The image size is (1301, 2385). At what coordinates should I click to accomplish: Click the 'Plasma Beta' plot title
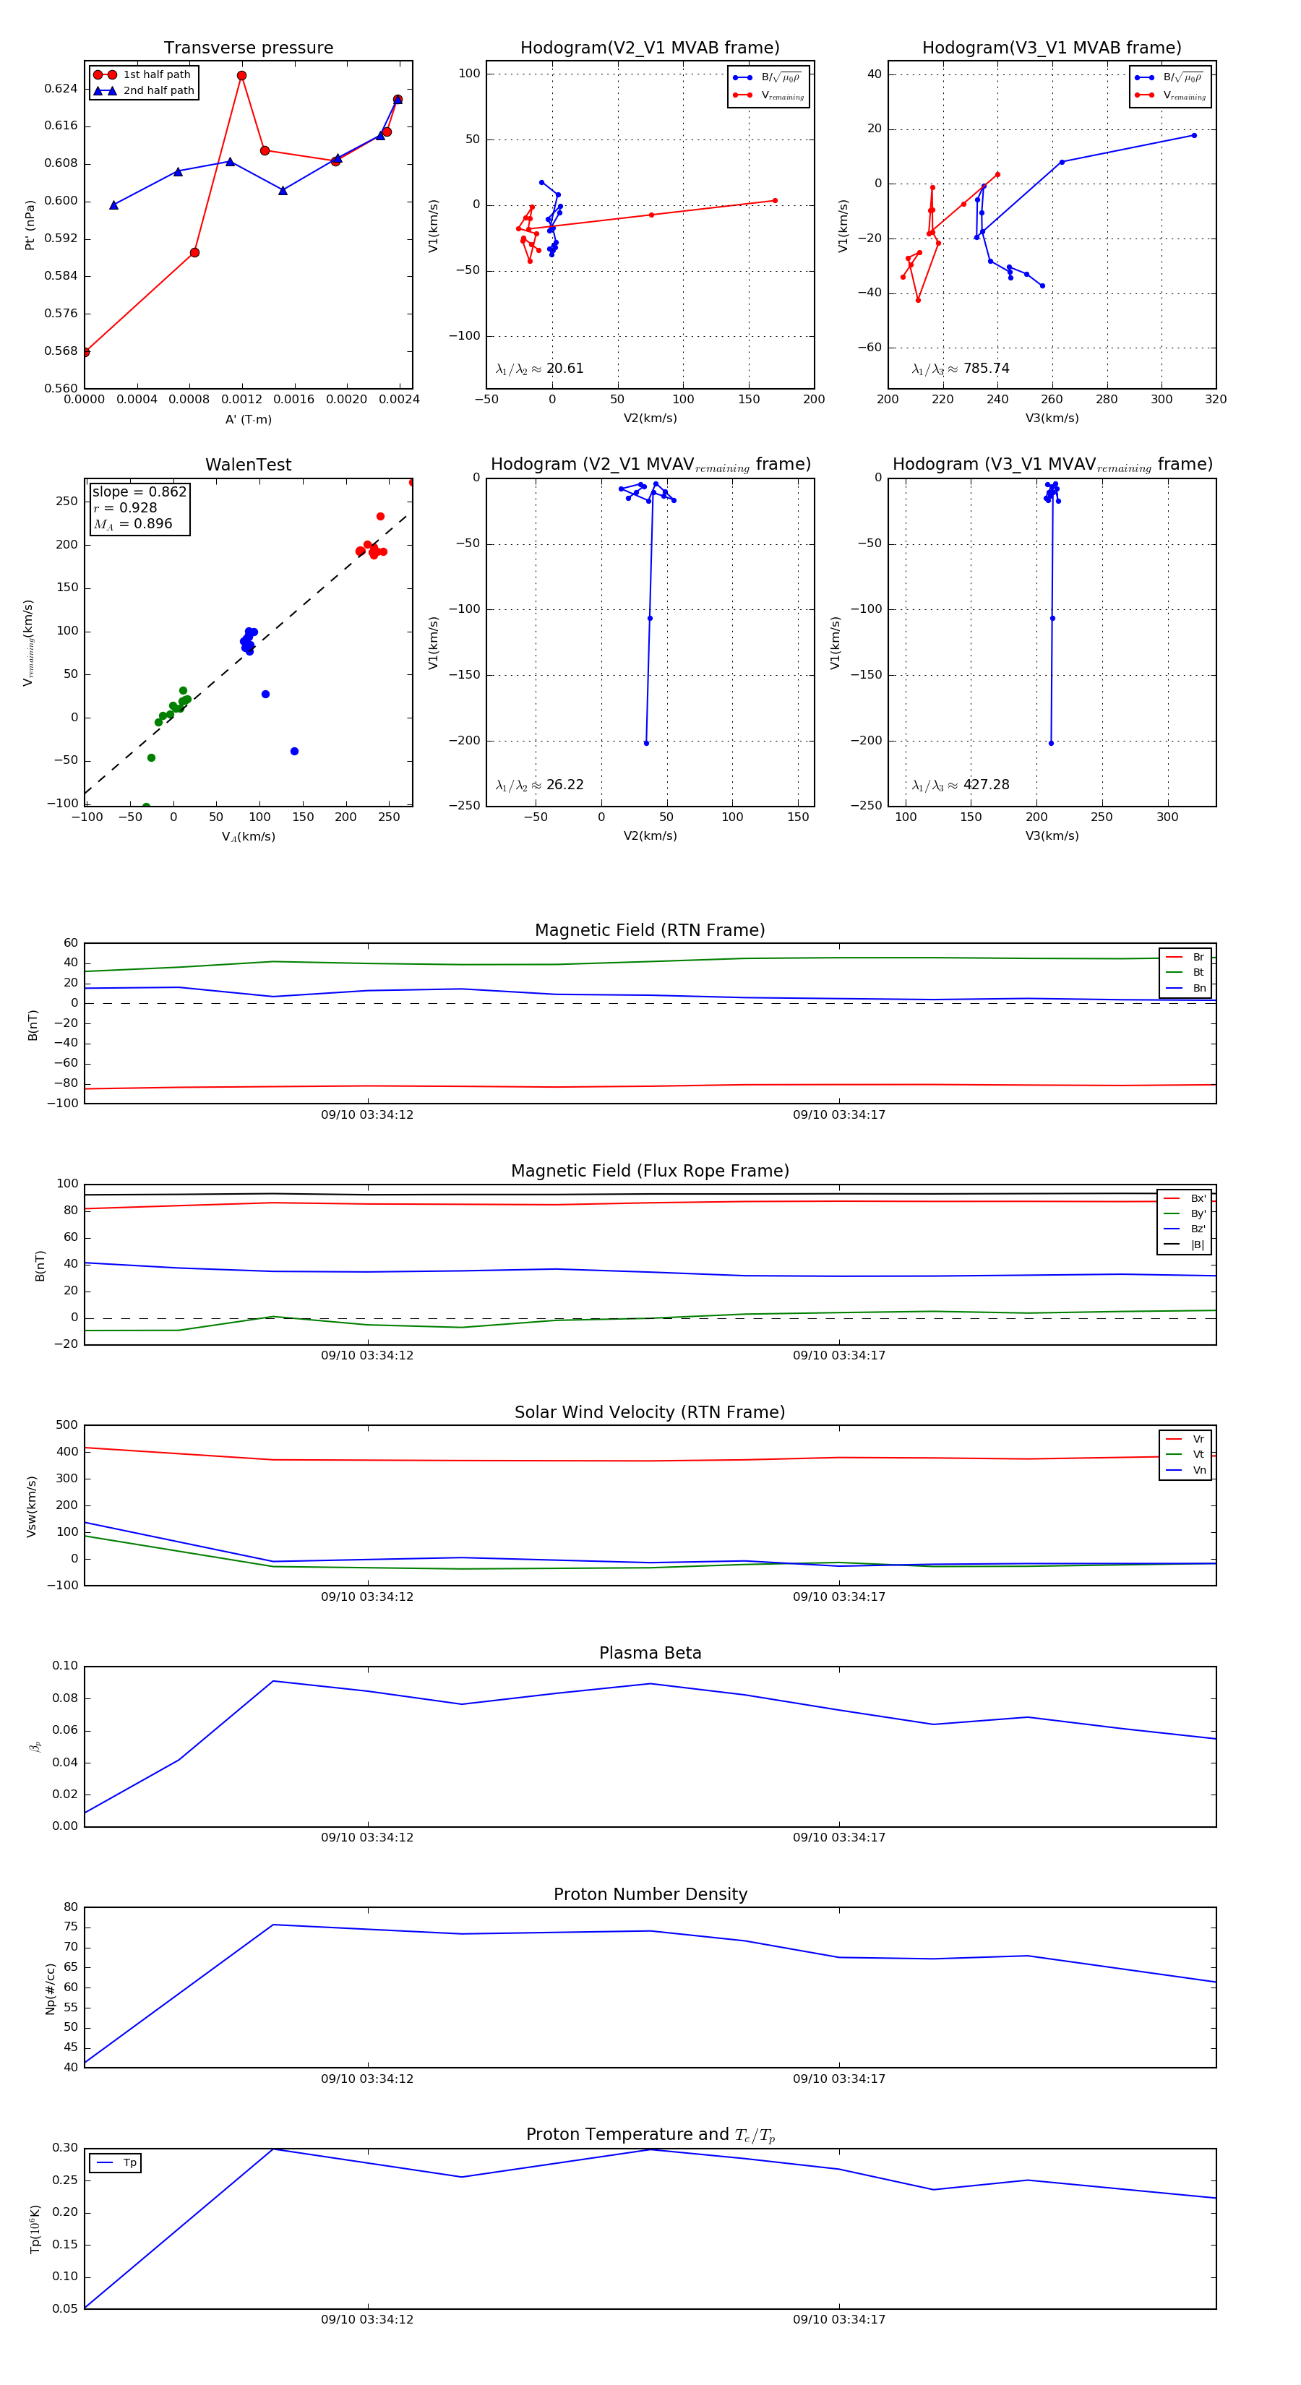click(x=650, y=1654)
